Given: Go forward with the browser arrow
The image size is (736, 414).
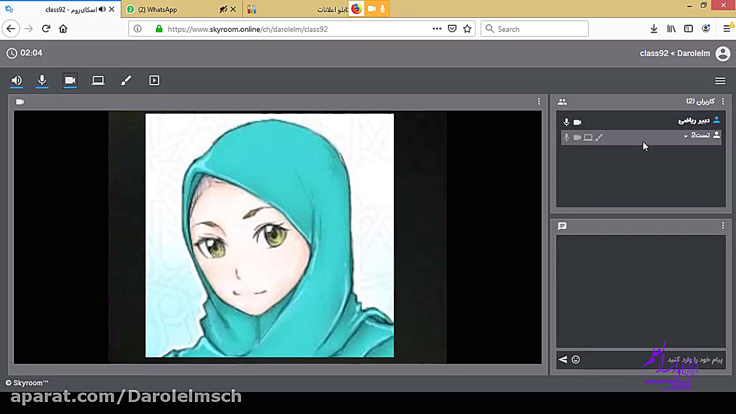Looking at the screenshot, I should 29,29.
